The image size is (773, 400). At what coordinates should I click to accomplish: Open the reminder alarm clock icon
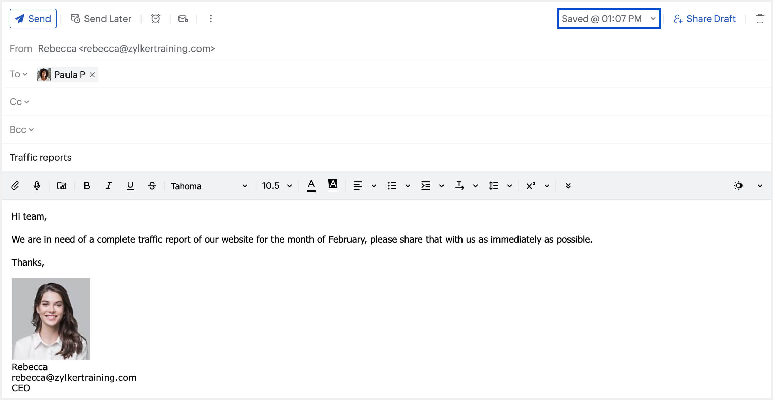156,19
